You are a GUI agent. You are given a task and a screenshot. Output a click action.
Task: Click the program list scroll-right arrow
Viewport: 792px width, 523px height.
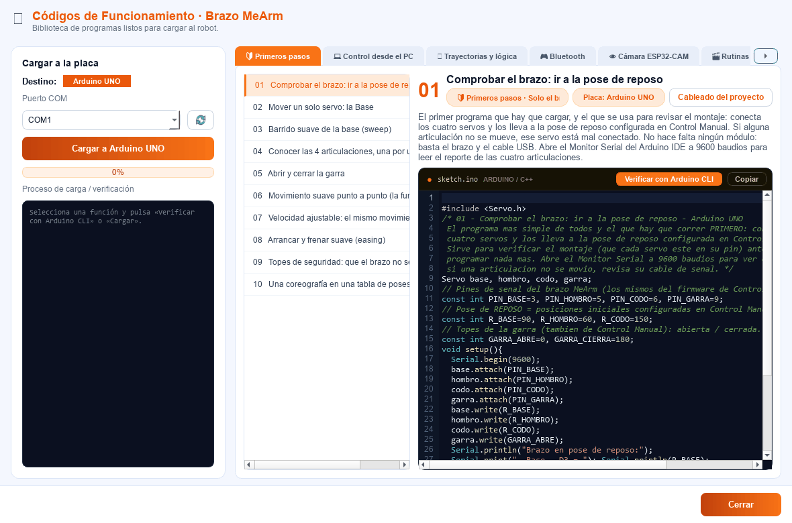click(x=405, y=465)
